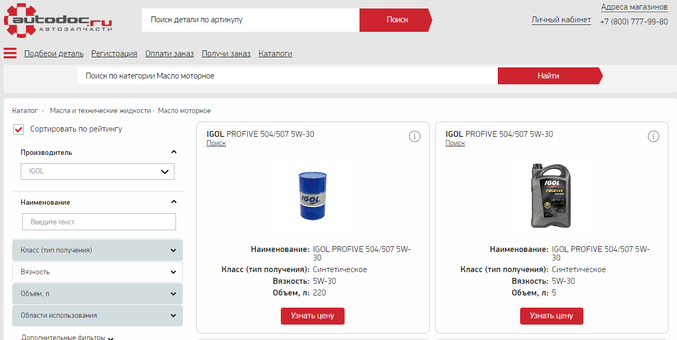
Task: Go to 'Регистрация' page
Action: pyautogui.click(x=114, y=54)
